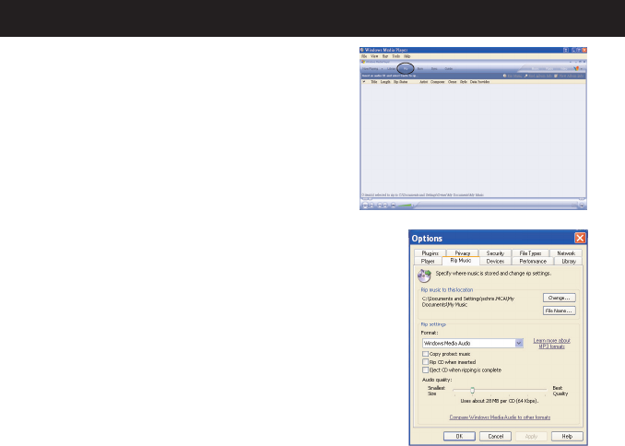Enable Copy protect music checkbox
The width and height of the screenshot is (625, 446).
425,354
